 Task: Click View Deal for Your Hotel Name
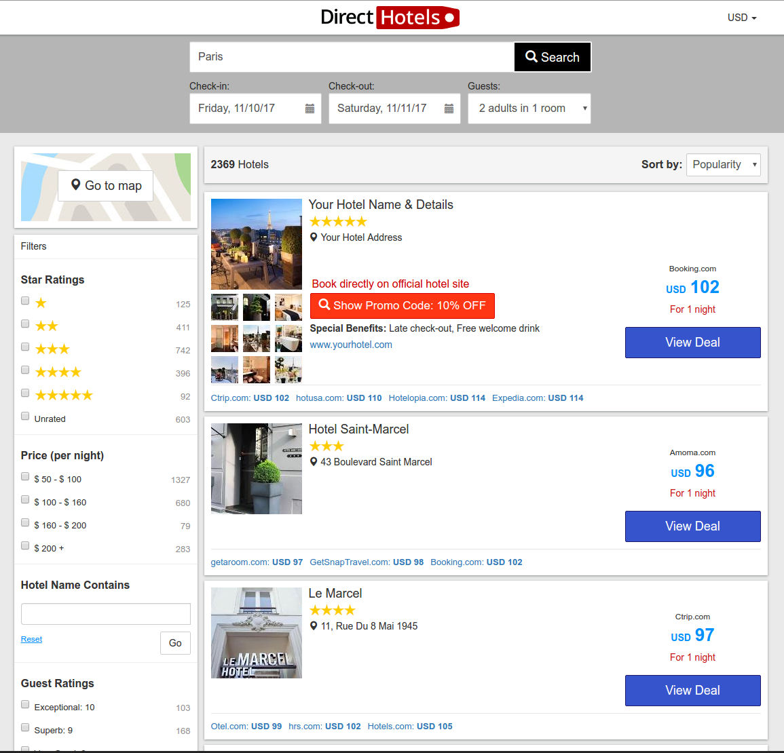692,343
